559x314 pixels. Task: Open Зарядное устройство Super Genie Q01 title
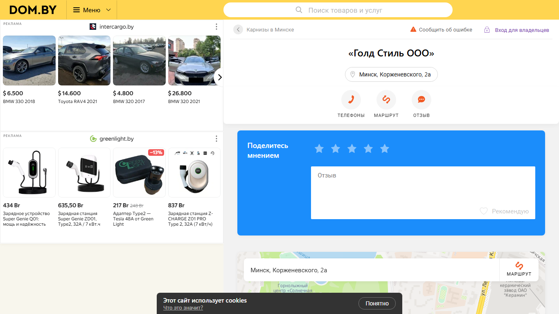(x=27, y=219)
